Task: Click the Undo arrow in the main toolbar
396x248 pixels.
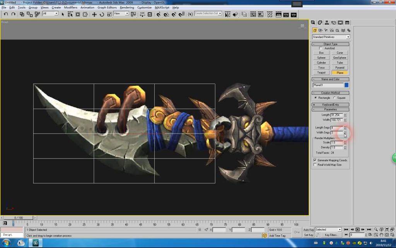Action: (x=6, y=14)
